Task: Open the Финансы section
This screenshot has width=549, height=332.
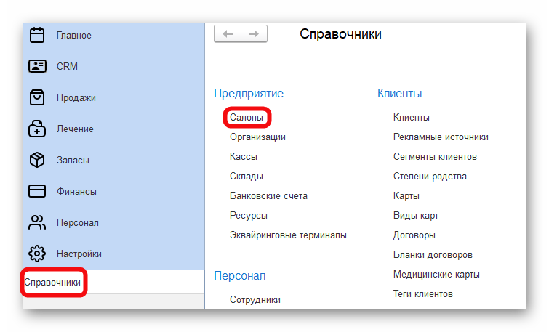Action: coord(76,192)
